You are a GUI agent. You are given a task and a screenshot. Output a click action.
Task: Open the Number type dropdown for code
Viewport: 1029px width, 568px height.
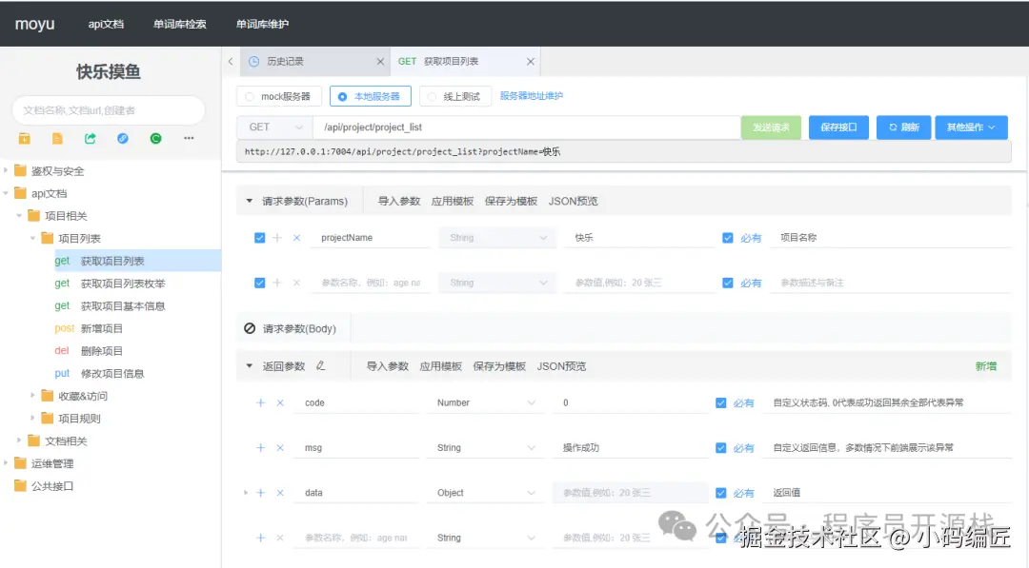click(485, 402)
